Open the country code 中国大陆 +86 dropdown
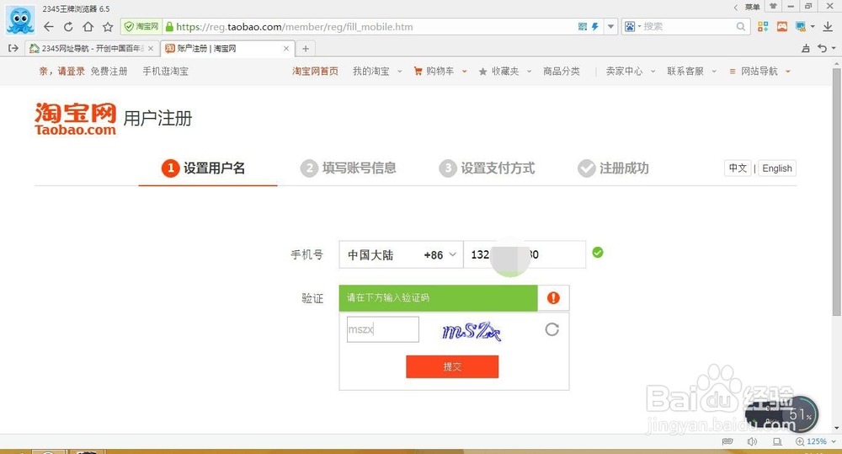Image resolution: width=842 pixels, height=454 pixels. (401, 254)
